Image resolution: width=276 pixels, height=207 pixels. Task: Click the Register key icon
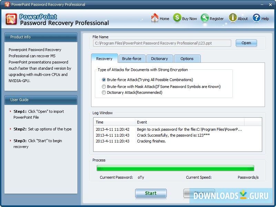click(x=205, y=18)
